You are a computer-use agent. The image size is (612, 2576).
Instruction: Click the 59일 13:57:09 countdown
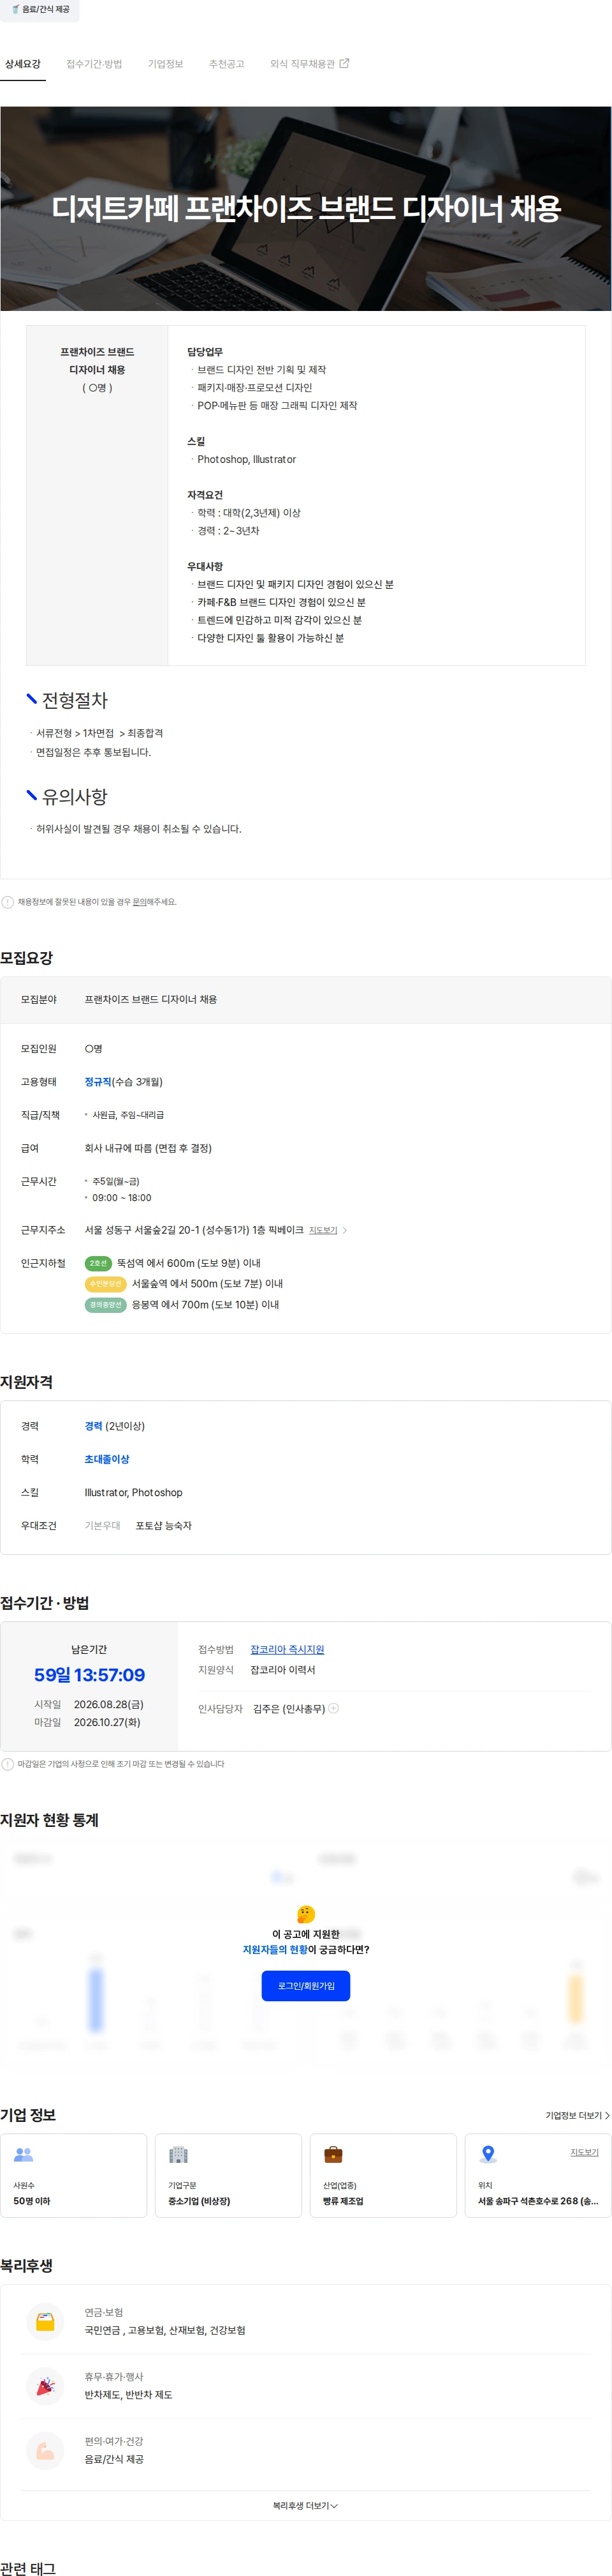(90, 1675)
